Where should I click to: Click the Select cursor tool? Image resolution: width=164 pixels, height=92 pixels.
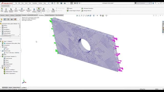[71, 3]
